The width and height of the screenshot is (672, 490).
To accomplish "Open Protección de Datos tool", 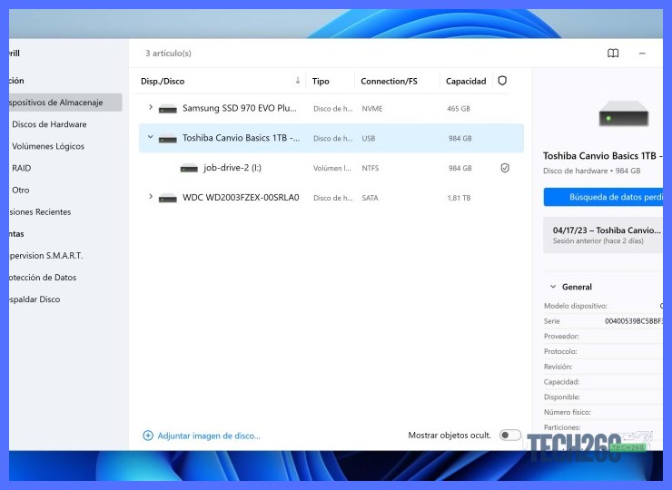I will pos(43,277).
